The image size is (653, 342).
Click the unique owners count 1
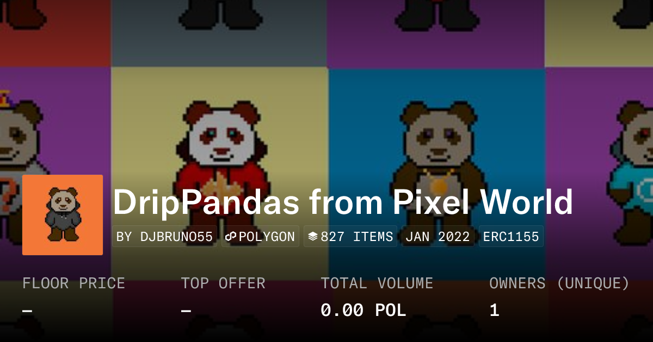(x=494, y=311)
